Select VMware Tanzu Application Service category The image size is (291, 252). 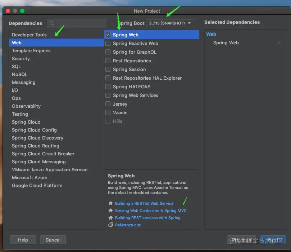pyautogui.click(x=56, y=169)
